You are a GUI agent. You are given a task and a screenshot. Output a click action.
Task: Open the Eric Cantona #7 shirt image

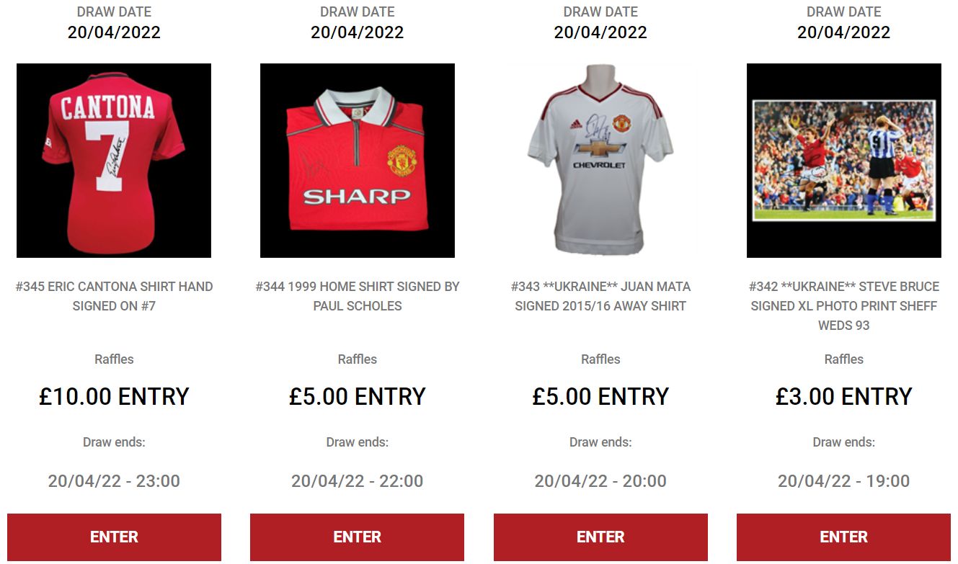coord(114,161)
